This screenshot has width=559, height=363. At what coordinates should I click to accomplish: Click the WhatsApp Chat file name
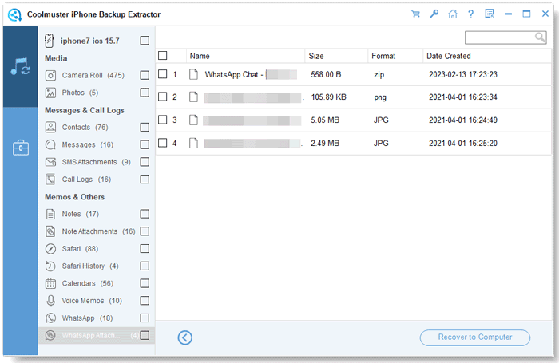pyautogui.click(x=251, y=74)
